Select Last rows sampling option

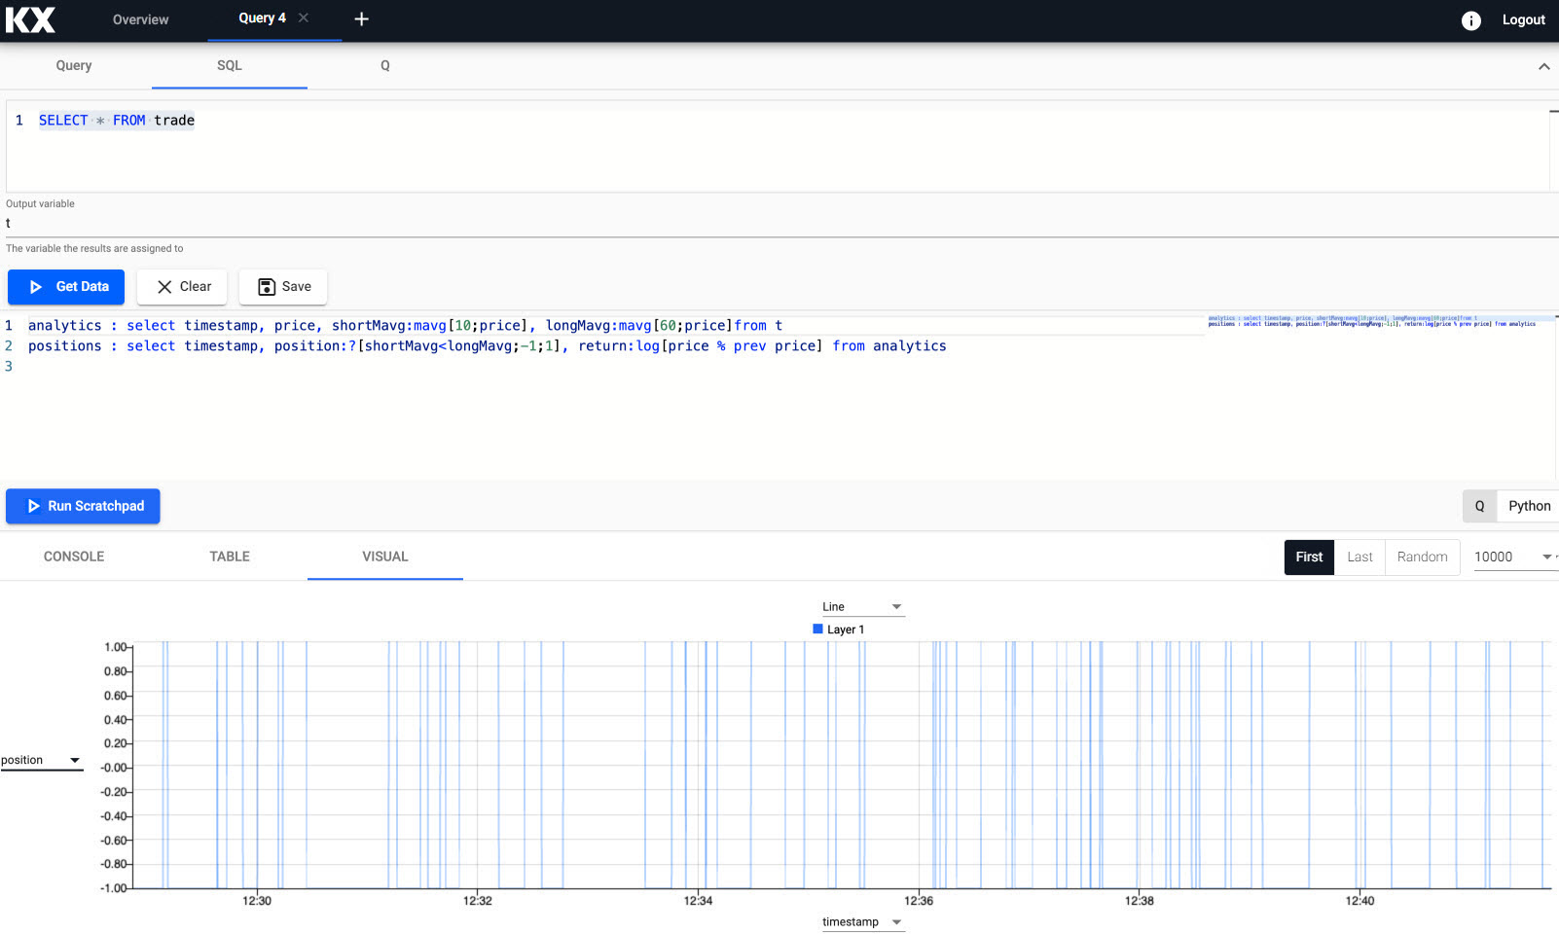point(1360,557)
